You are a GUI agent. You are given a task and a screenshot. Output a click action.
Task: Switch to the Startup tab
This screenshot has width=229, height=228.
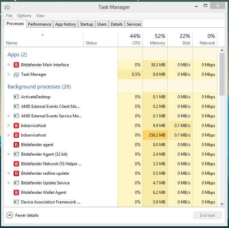[87, 24]
